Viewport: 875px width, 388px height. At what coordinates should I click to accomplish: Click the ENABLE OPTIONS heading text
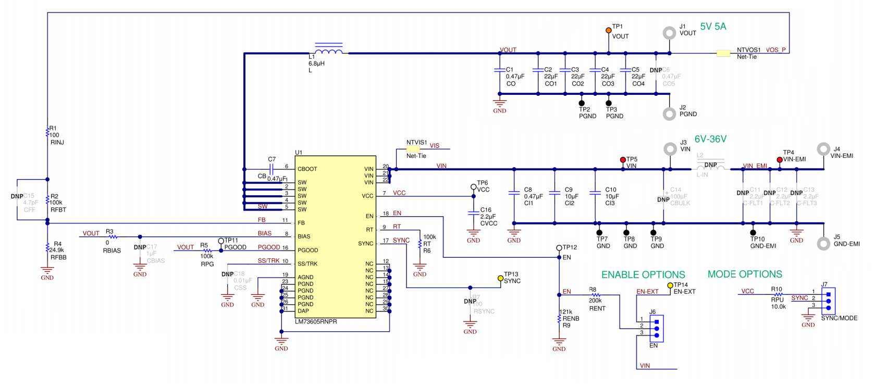click(643, 275)
